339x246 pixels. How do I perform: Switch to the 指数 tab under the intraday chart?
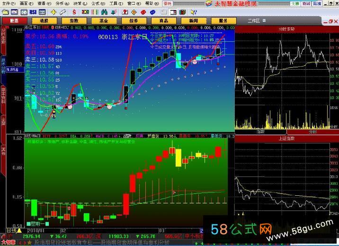(260, 132)
